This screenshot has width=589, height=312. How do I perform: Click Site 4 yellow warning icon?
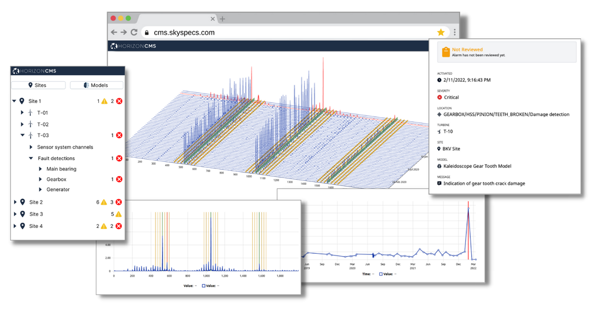pos(104,226)
